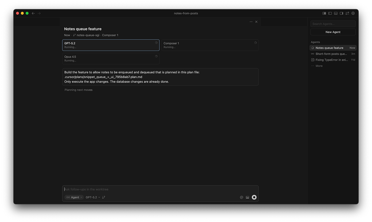
Task: Toggle the left sidebar panel icon
Action: (x=330, y=13)
